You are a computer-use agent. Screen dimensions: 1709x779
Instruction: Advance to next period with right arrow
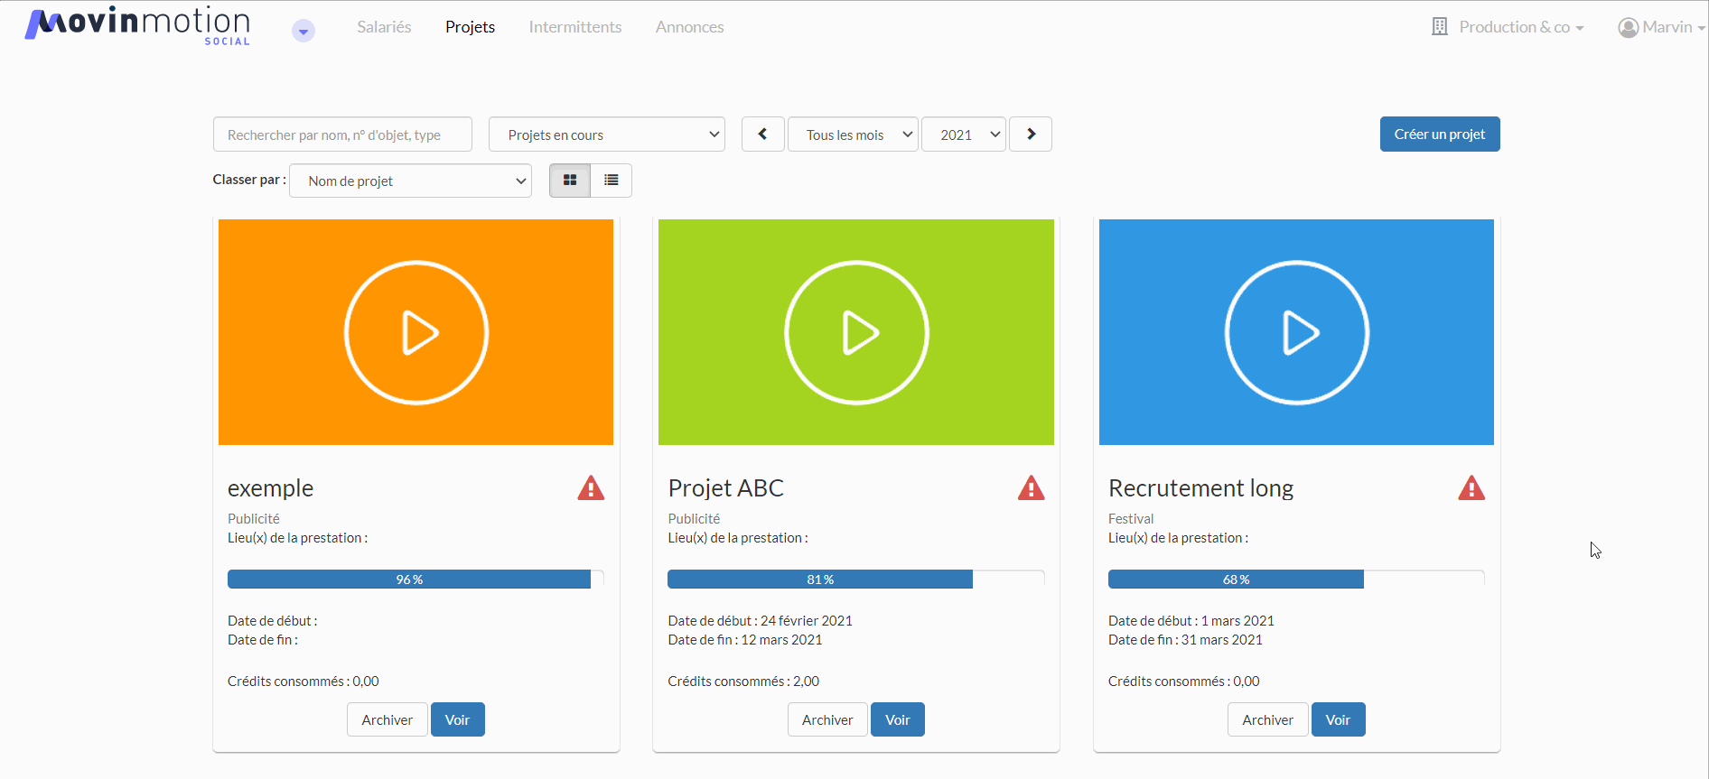click(1031, 134)
